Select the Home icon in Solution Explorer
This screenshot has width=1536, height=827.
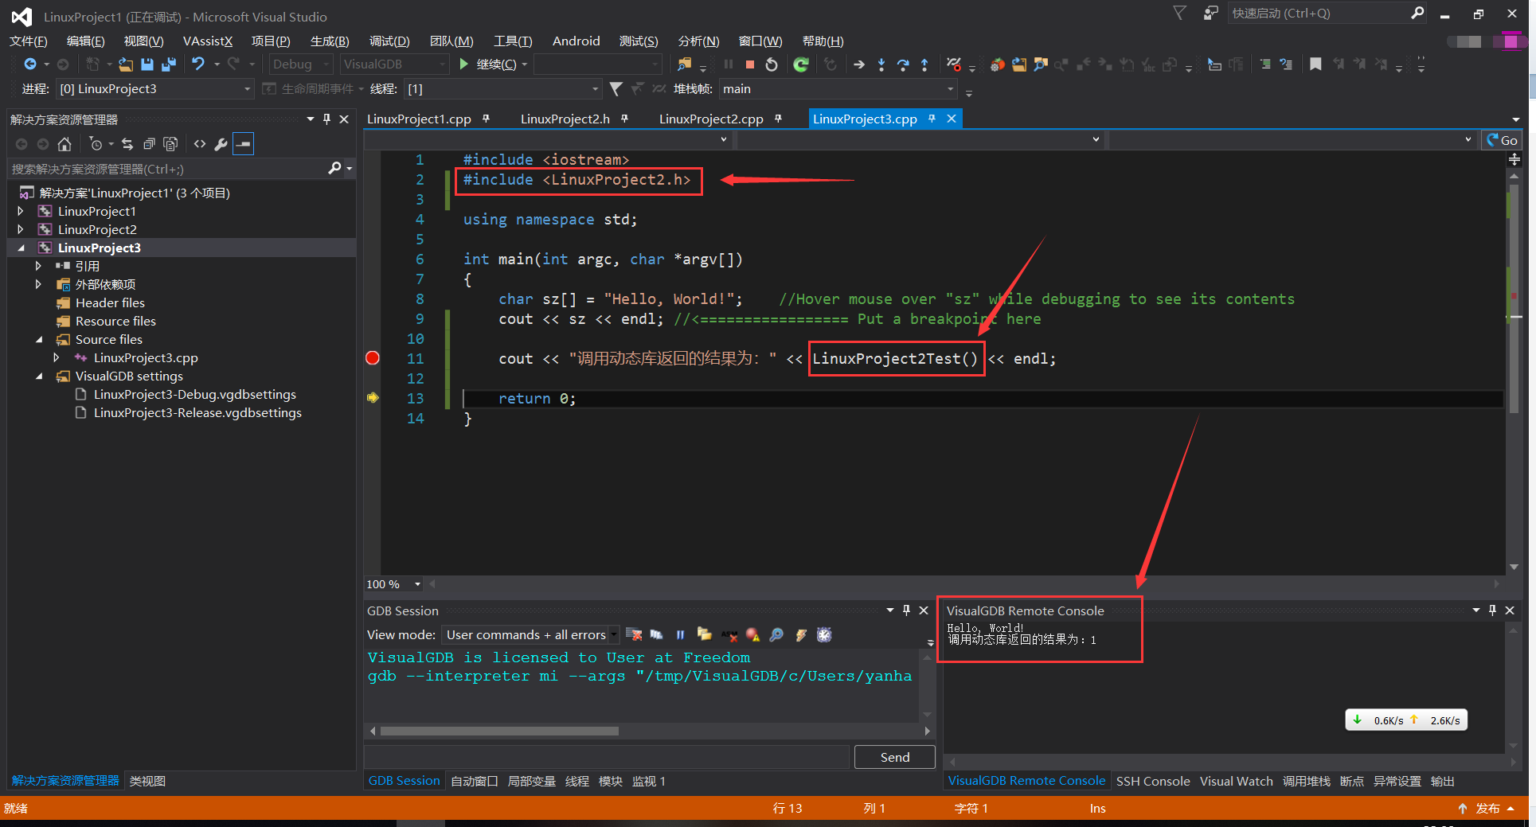64,143
